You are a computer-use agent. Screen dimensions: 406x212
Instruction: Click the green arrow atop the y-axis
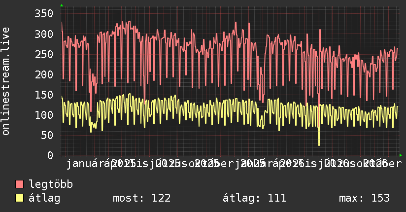[x=62, y=5]
